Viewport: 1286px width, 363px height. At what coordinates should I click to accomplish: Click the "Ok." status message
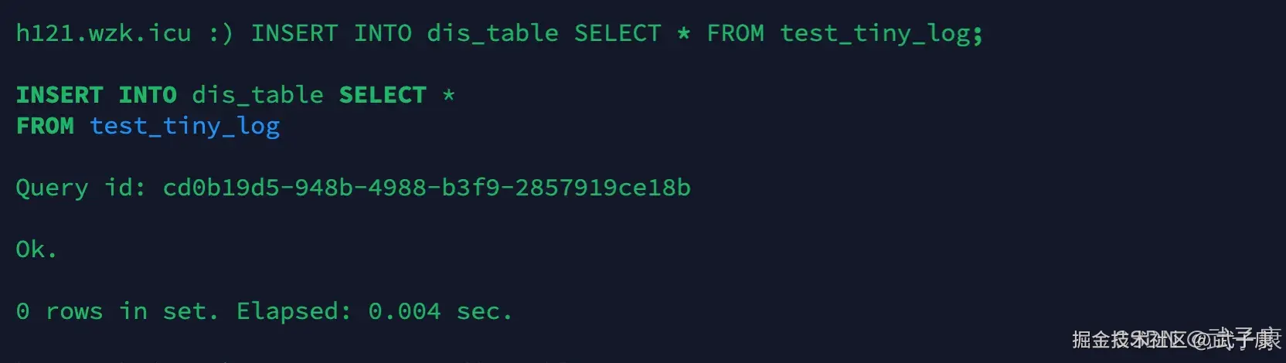(36, 249)
